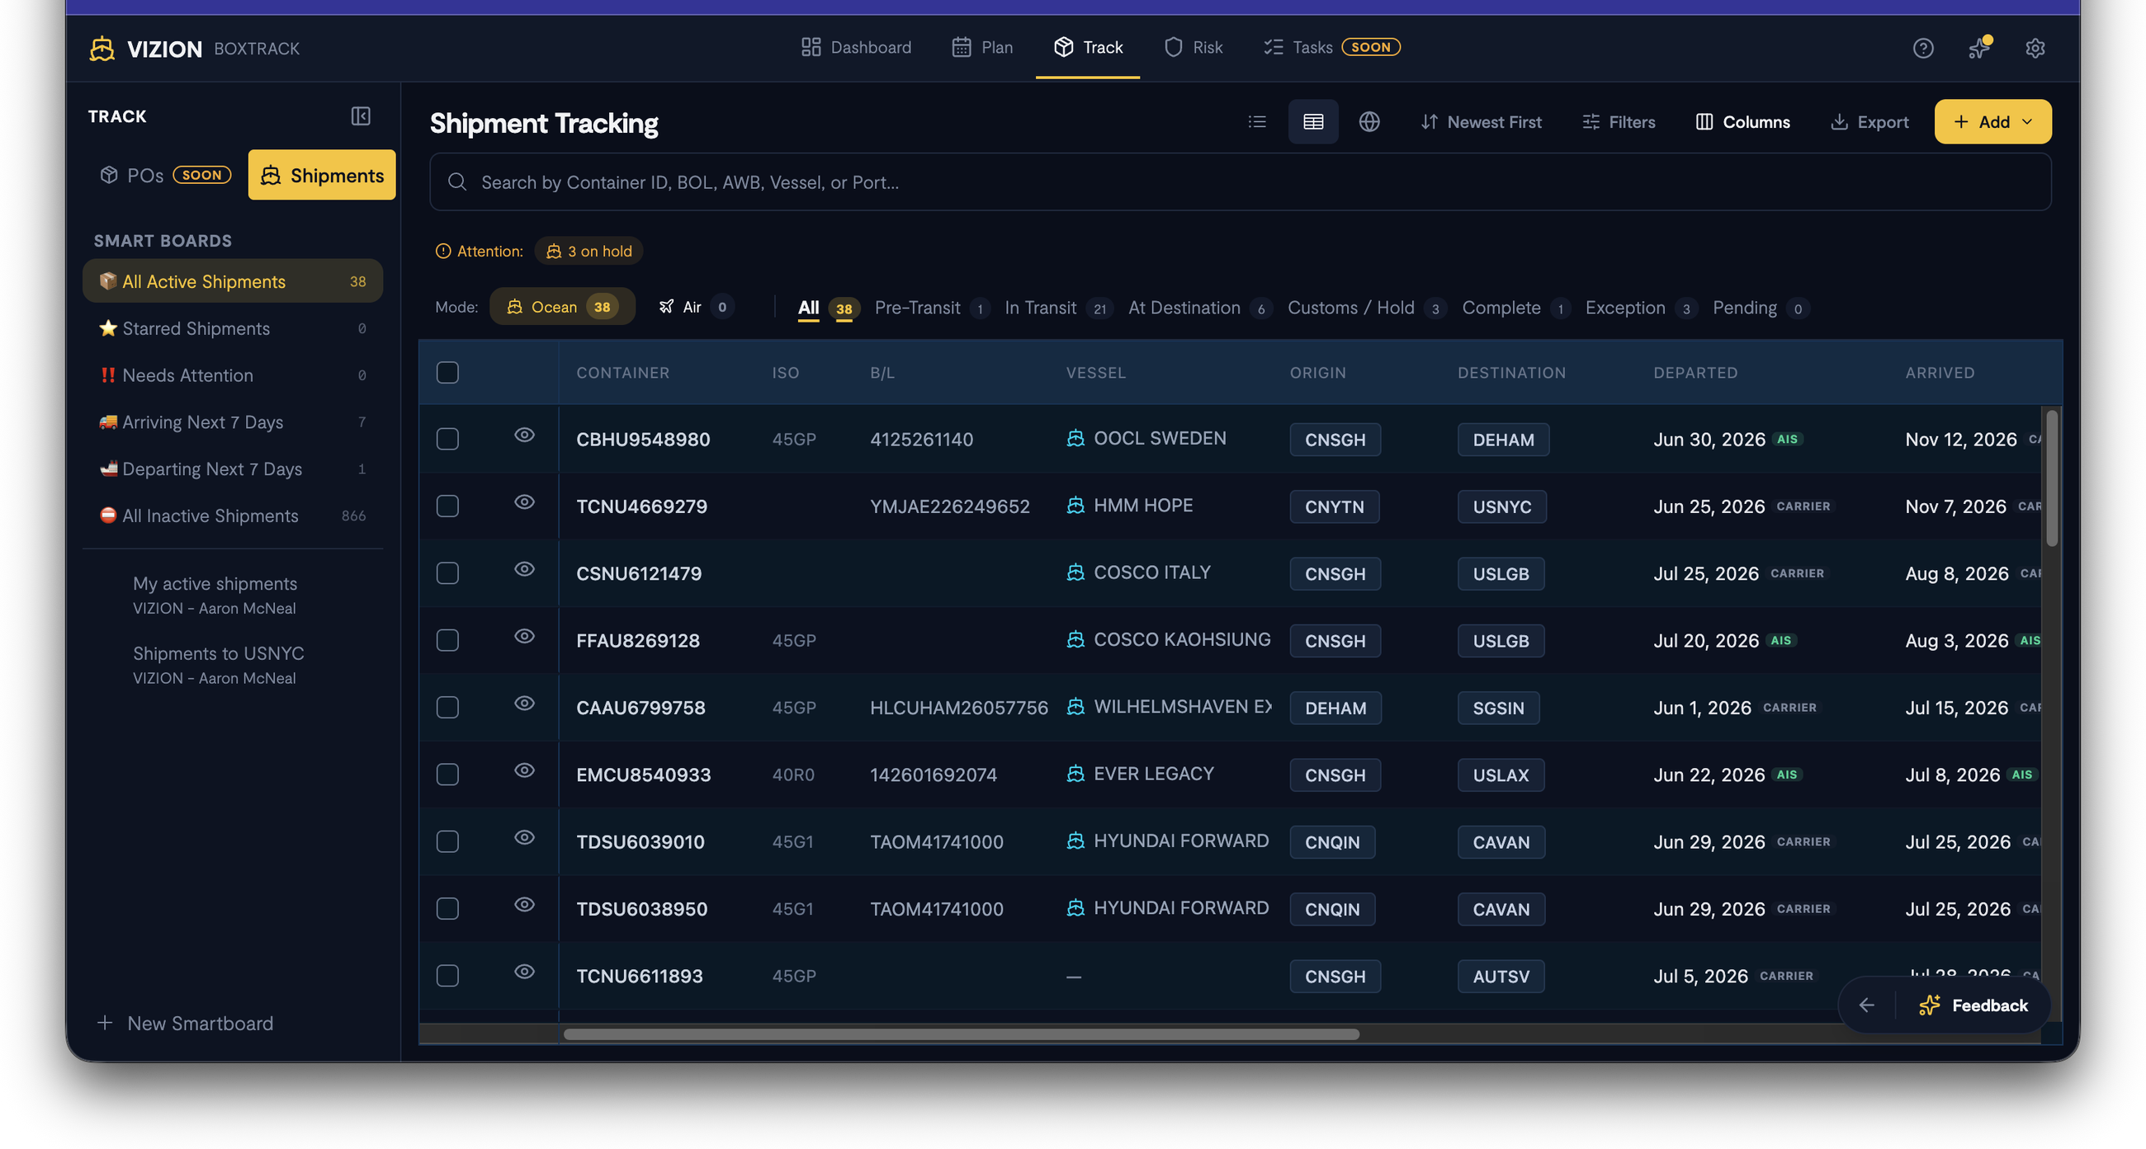
Task: Toggle watch eye for TDSU6039010
Action: 524,837
